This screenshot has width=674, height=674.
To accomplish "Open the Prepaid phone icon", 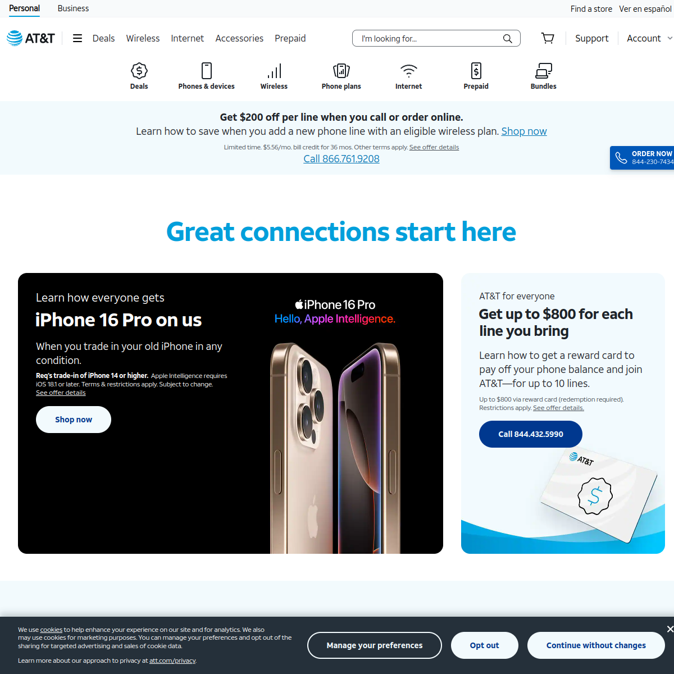I will [x=476, y=71].
